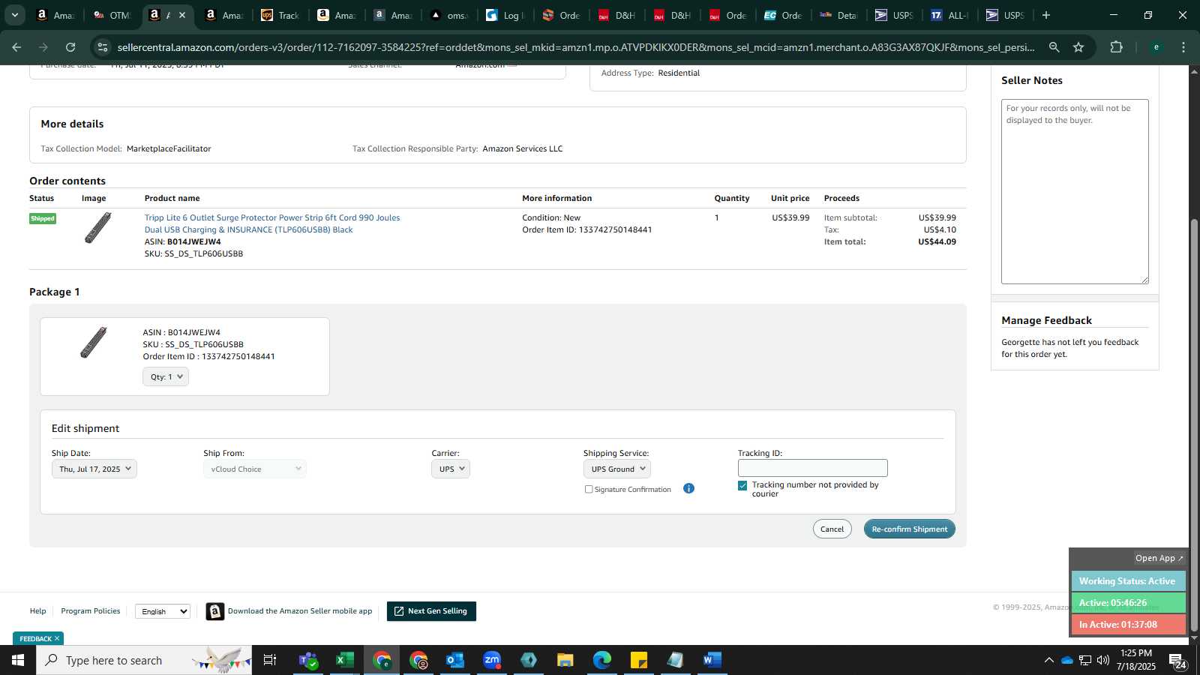1200x675 pixels.
Task: Click the Next Gen Selling button
Action: point(431,611)
